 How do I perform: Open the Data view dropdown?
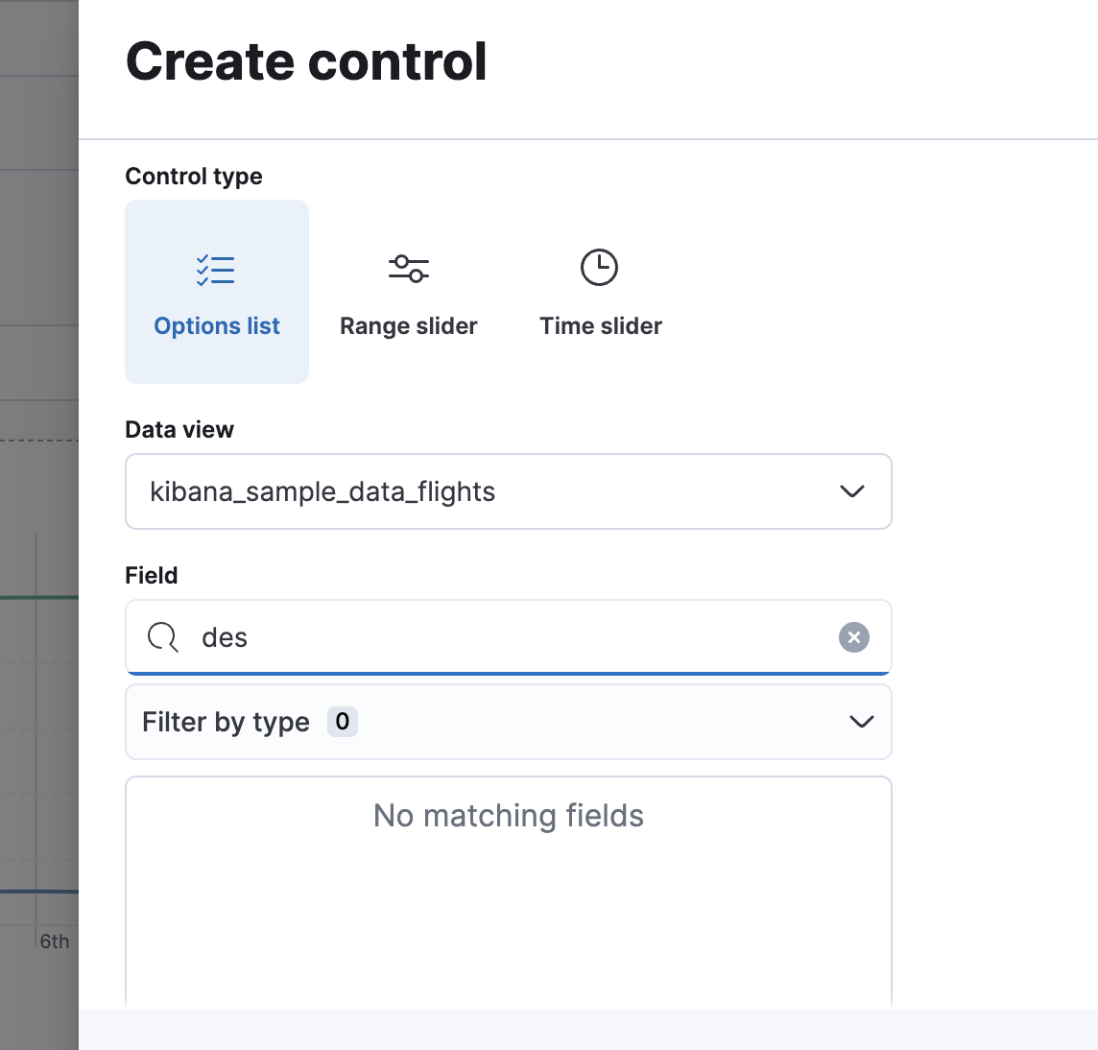pyautogui.click(x=509, y=491)
